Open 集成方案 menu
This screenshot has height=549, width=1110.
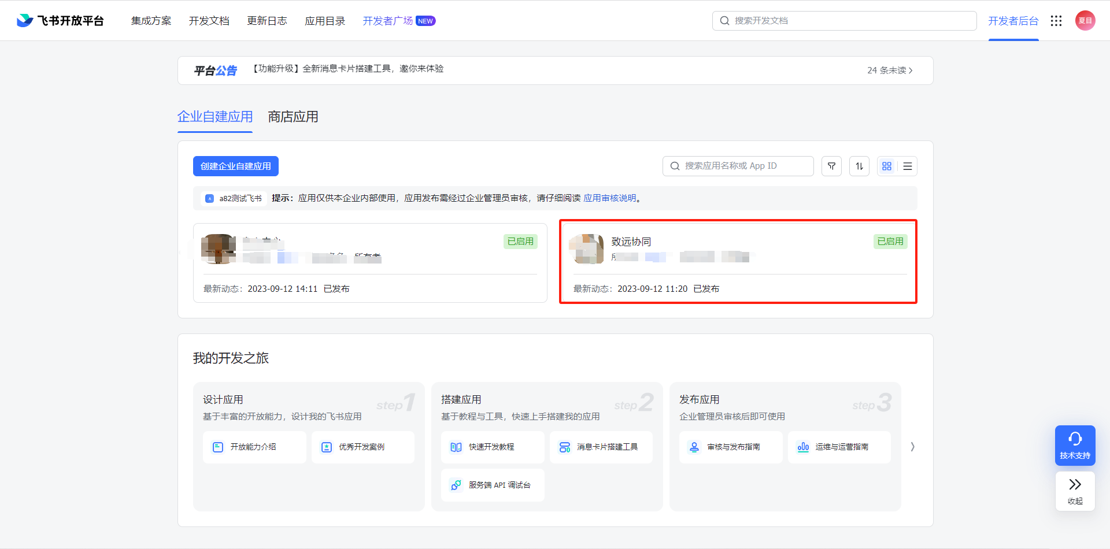[x=151, y=21]
